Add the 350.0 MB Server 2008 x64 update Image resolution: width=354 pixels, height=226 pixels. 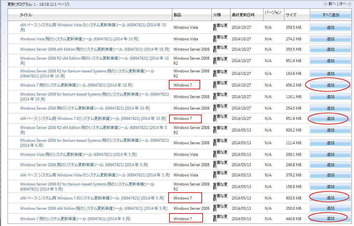(x=331, y=208)
